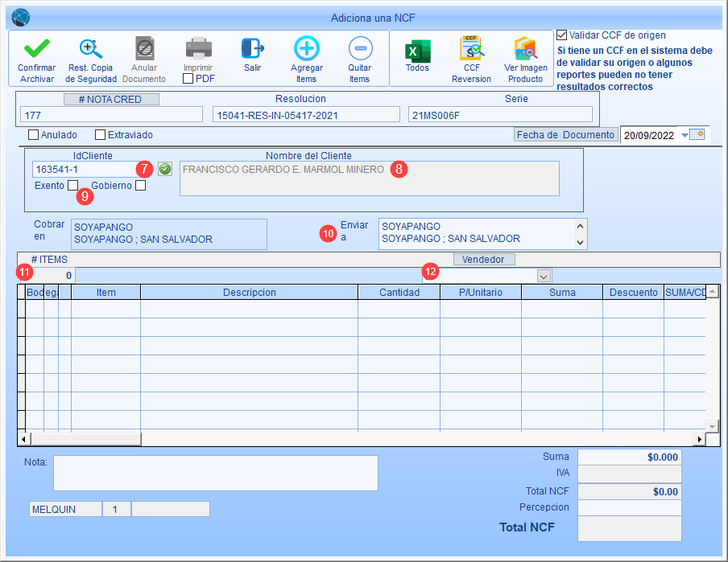Open the CCF Reversion tool
728x562 pixels.
tap(471, 48)
